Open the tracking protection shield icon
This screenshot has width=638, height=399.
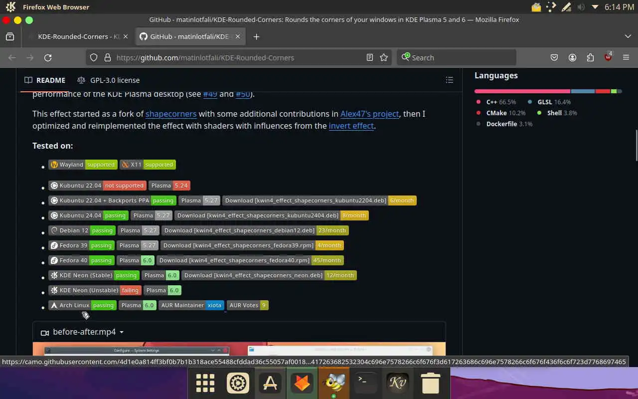tap(94, 58)
